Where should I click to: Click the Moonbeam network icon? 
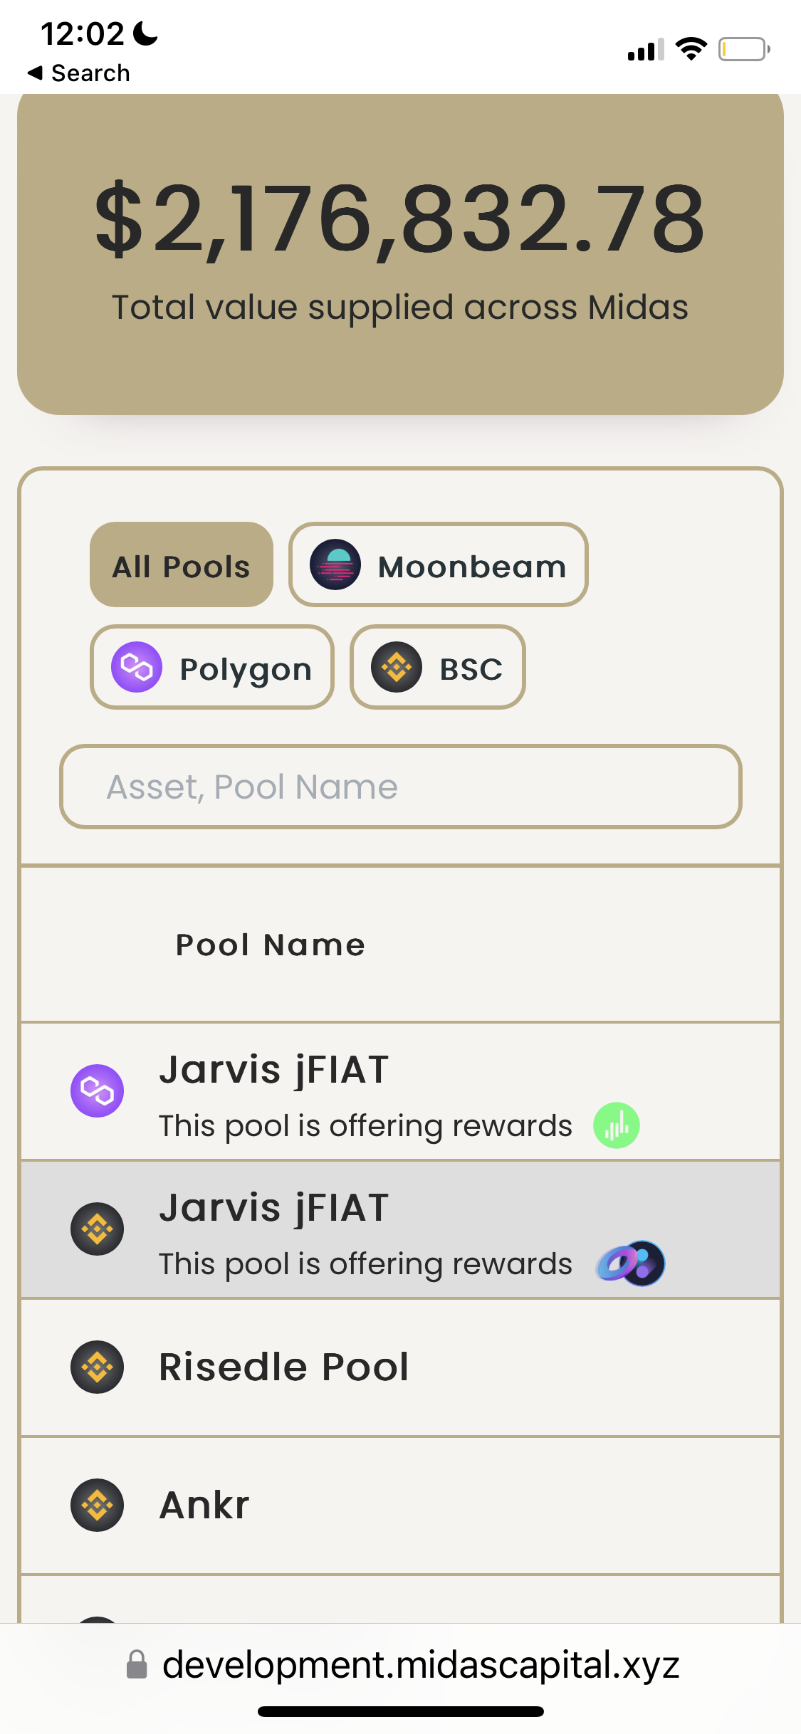click(x=337, y=565)
